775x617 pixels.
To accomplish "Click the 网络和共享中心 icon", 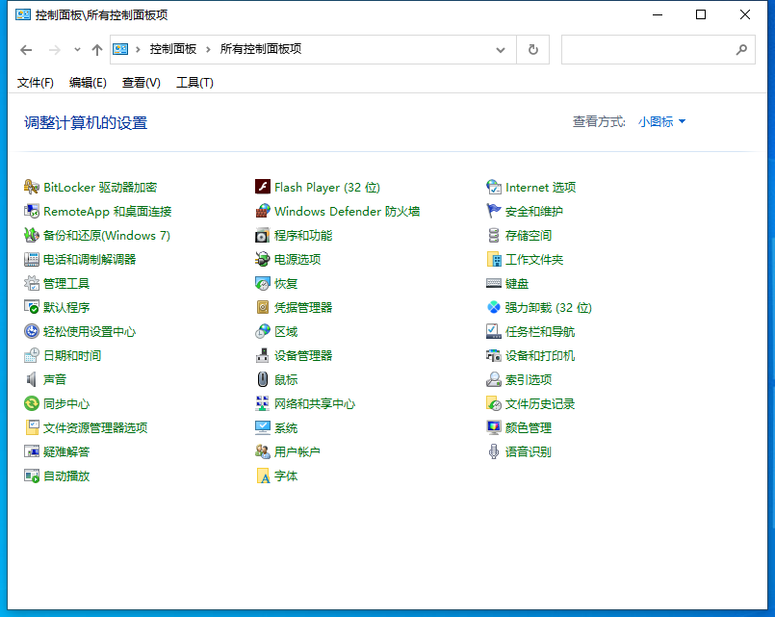I will coord(263,404).
